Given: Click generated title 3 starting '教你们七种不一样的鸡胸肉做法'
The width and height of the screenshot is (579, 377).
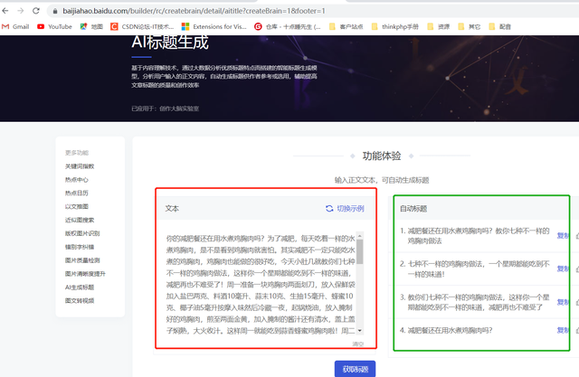Looking at the screenshot, I should 479,302.
